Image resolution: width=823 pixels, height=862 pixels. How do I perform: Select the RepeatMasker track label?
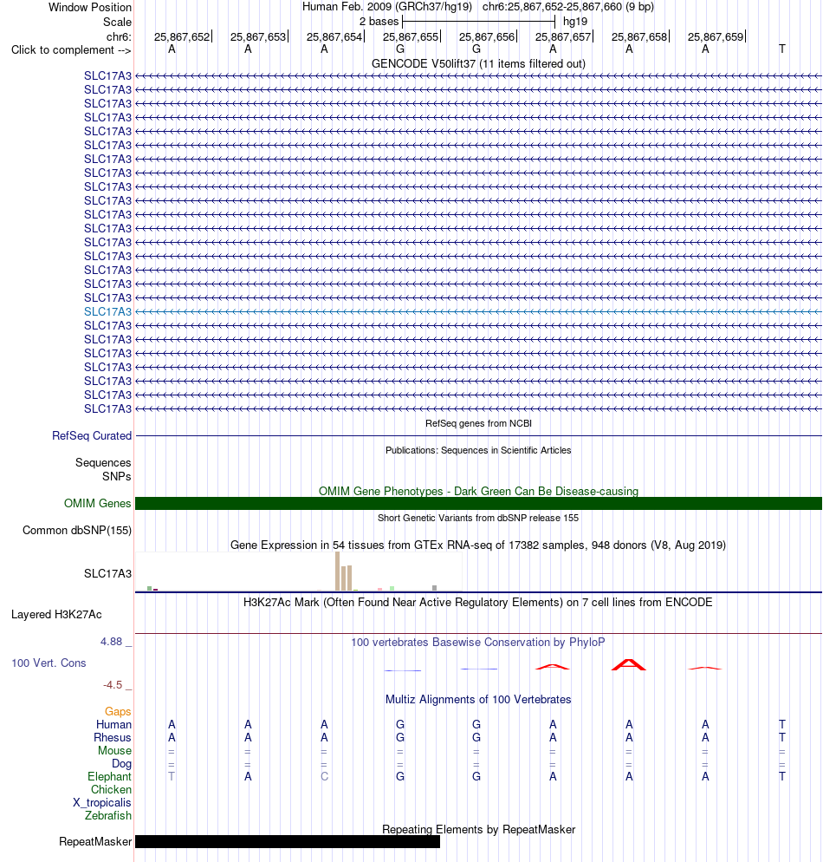pos(95,842)
